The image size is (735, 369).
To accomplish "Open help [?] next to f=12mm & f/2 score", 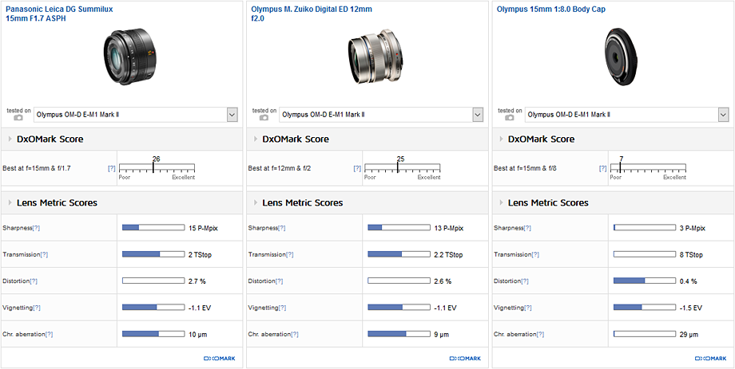I will point(357,168).
